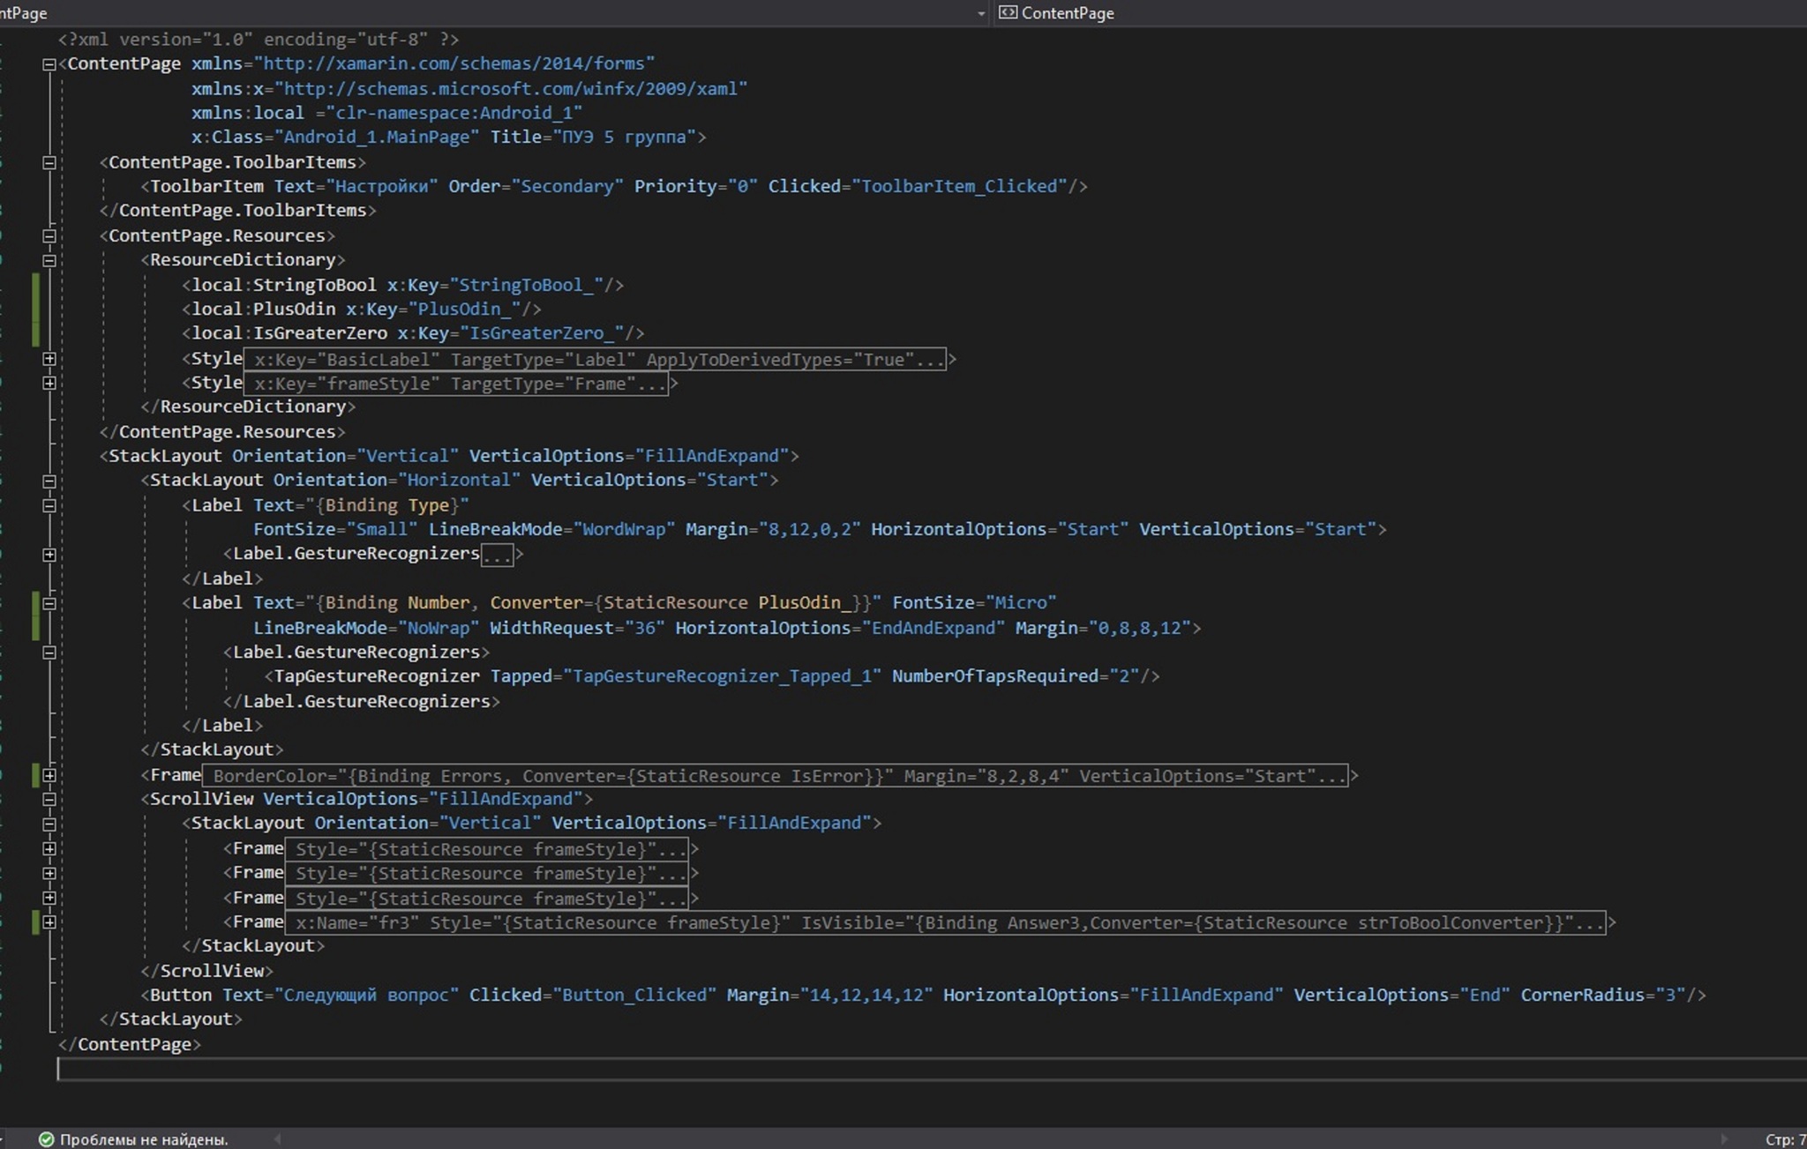The image size is (1807, 1149).
Task: Click the collapsed BasicLabel style preview box
Action: [595, 360]
